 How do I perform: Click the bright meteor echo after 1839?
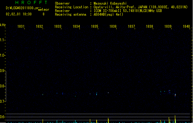point(175,95)
